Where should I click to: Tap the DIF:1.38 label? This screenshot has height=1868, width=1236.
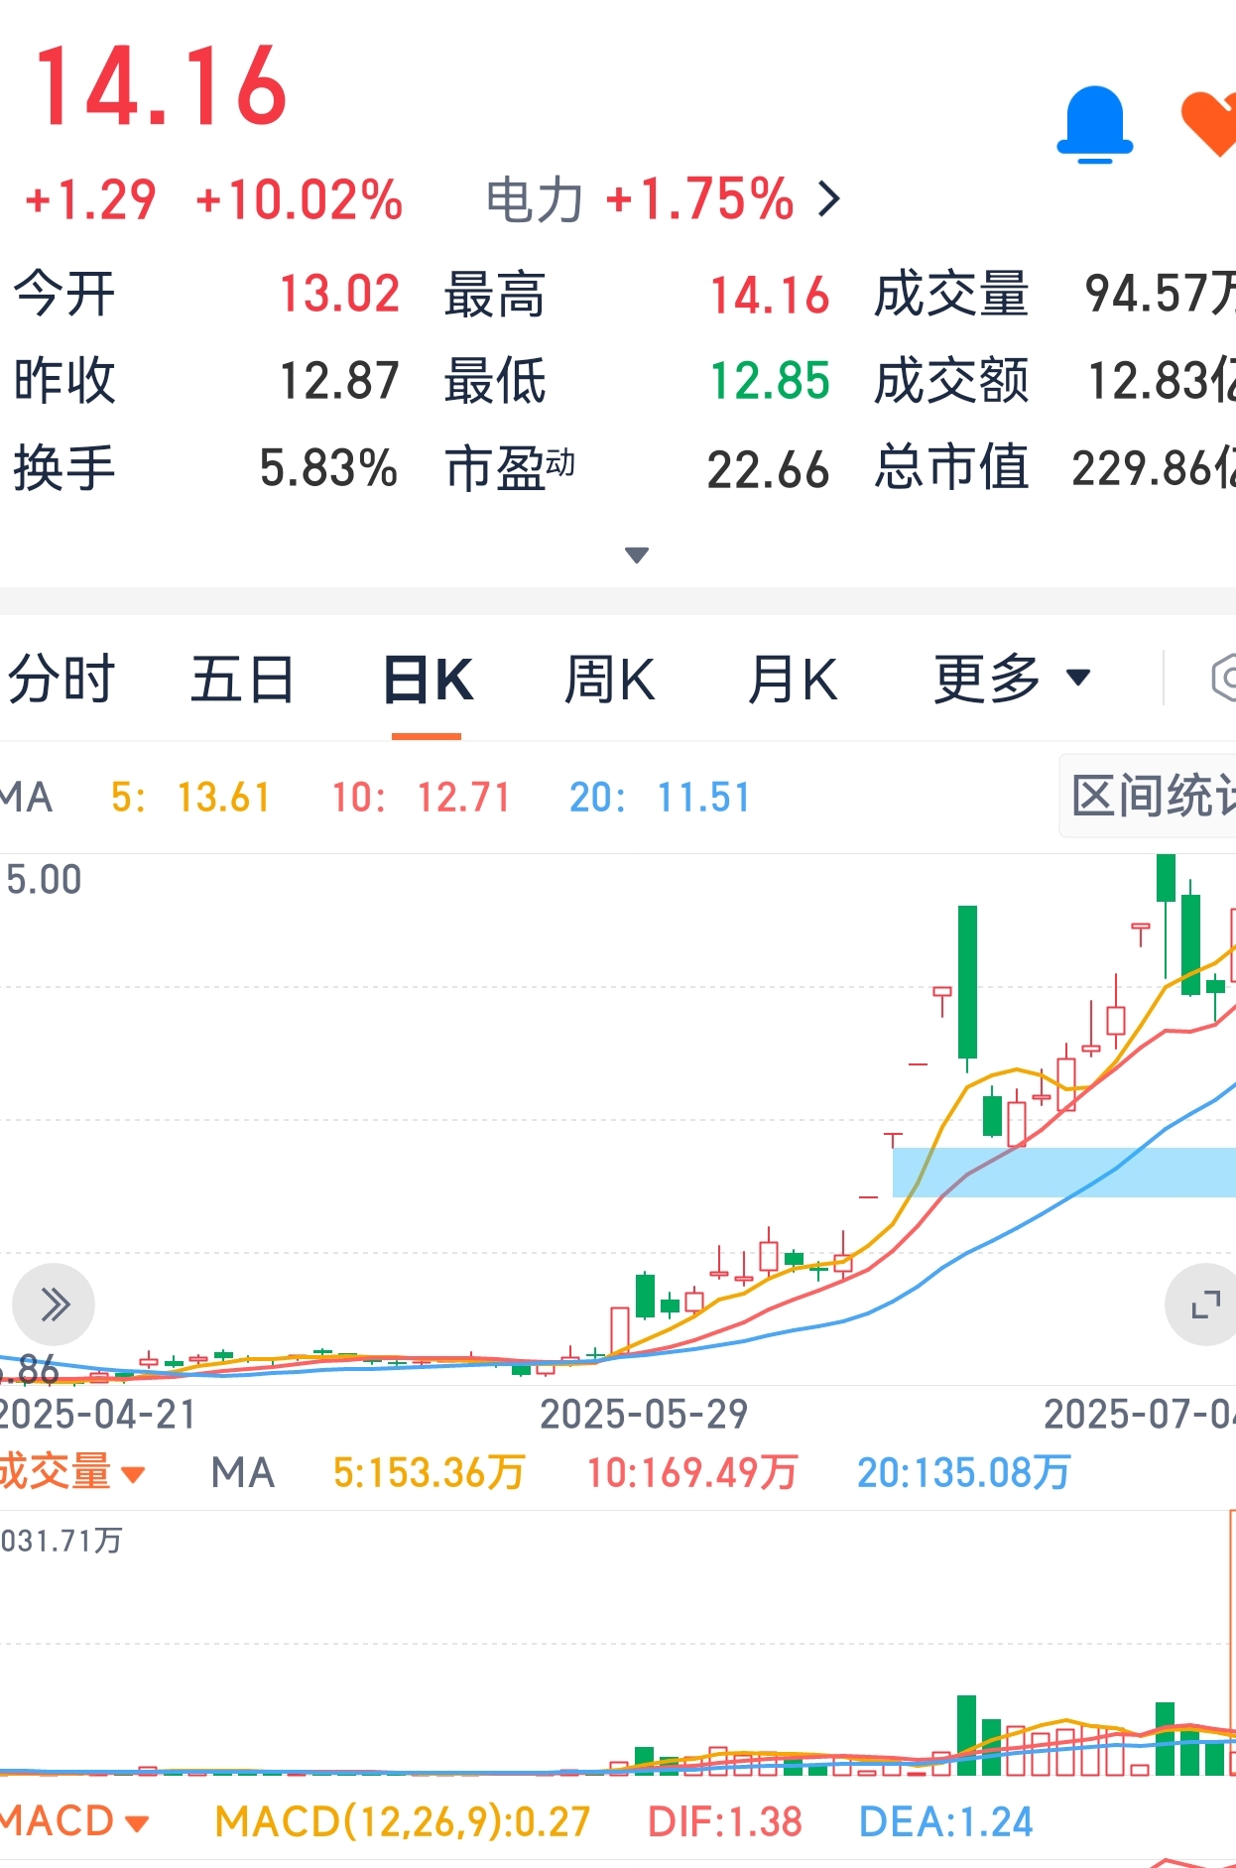[x=724, y=1821]
